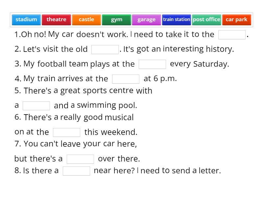The width and height of the screenshot is (263, 197).
Task: Select the blank before 'this weekend'
Action: [66, 132]
